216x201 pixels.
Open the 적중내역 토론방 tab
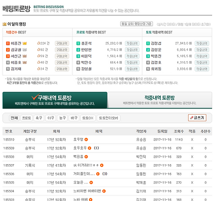[160, 100]
